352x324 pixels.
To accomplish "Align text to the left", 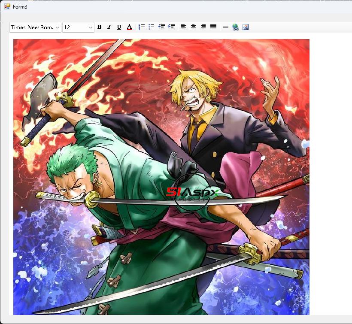I will 183,27.
